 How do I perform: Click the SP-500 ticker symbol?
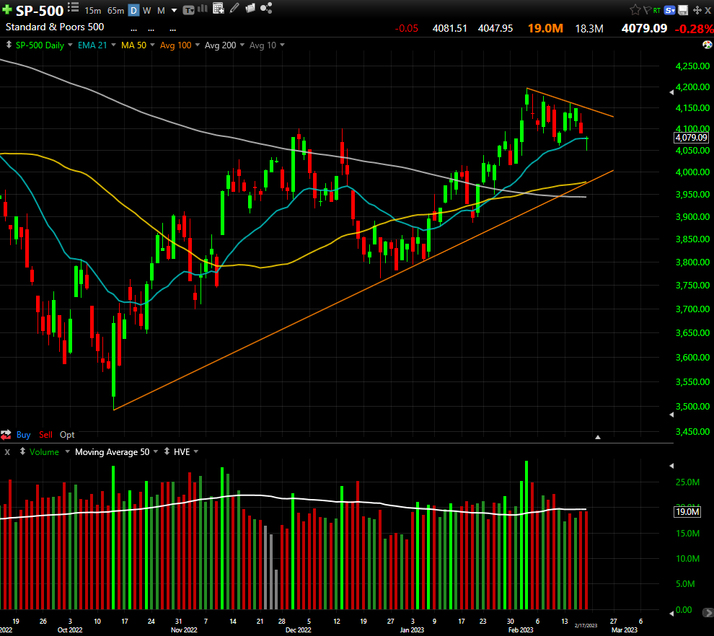coord(40,11)
